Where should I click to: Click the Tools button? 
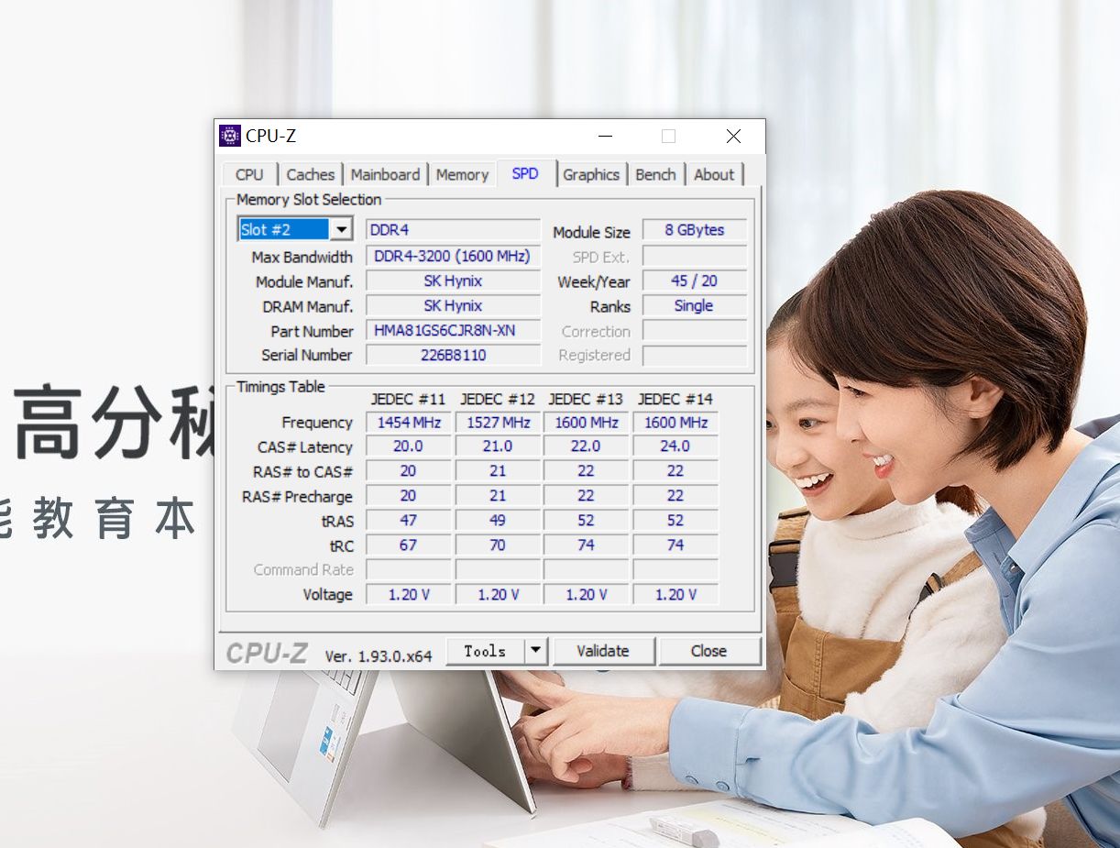coord(485,651)
